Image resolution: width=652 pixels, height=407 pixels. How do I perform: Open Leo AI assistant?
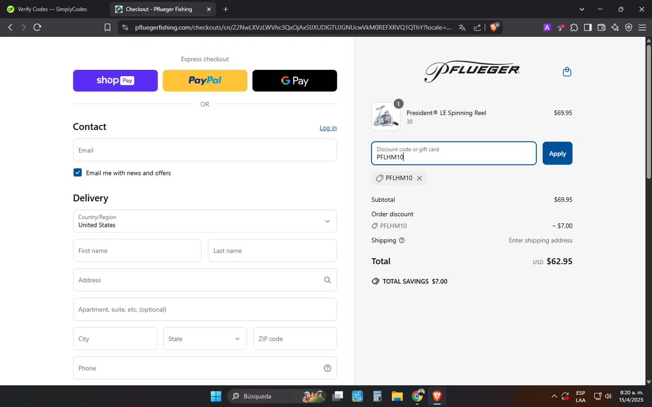(615, 27)
